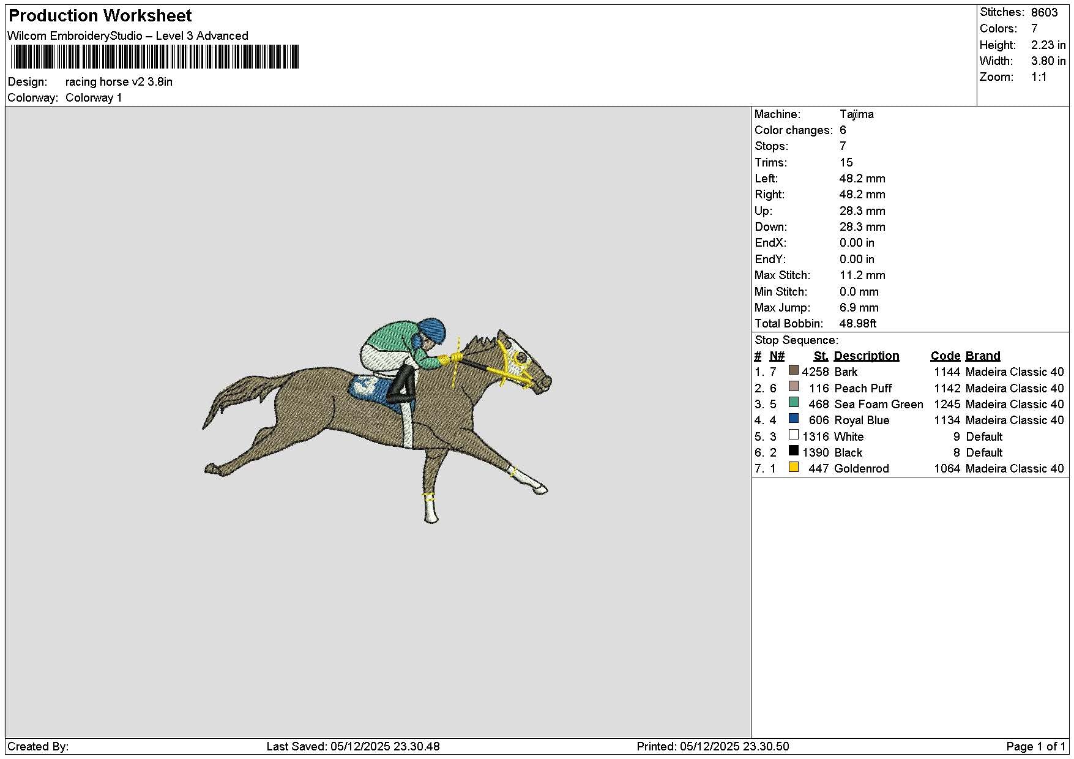Viewport: 1074px width, 759px height.
Task: Click the 'Goldenrod' description text
Action: click(862, 468)
